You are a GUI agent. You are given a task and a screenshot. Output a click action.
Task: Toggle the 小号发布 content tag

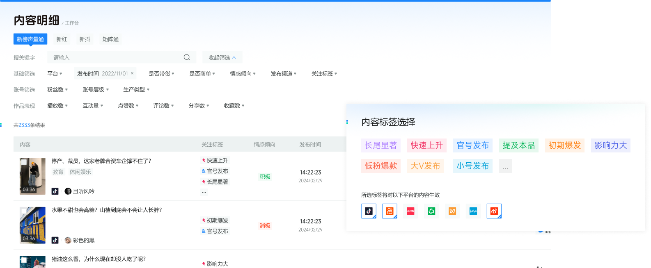473,166
